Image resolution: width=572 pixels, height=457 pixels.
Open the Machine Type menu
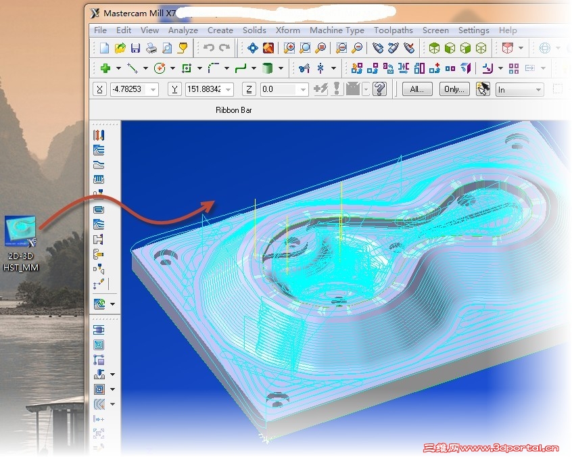click(x=337, y=30)
